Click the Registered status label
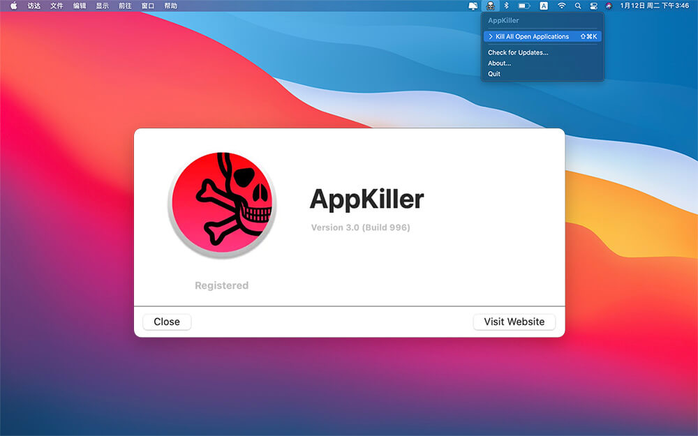Image resolution: width=698 pixels, height=436 pixels. pyautogui.click(x=222, y=285)
